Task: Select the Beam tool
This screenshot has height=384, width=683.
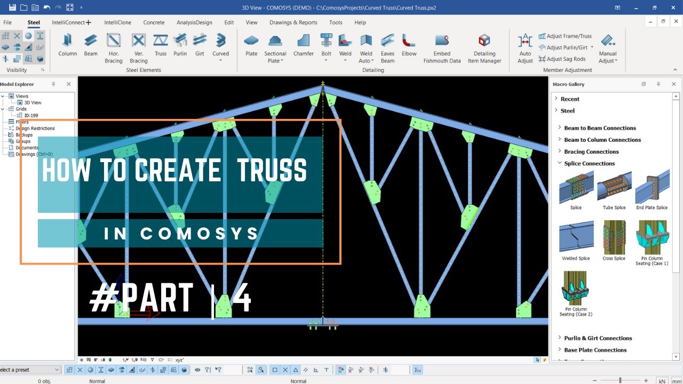Action: [91, 45]
